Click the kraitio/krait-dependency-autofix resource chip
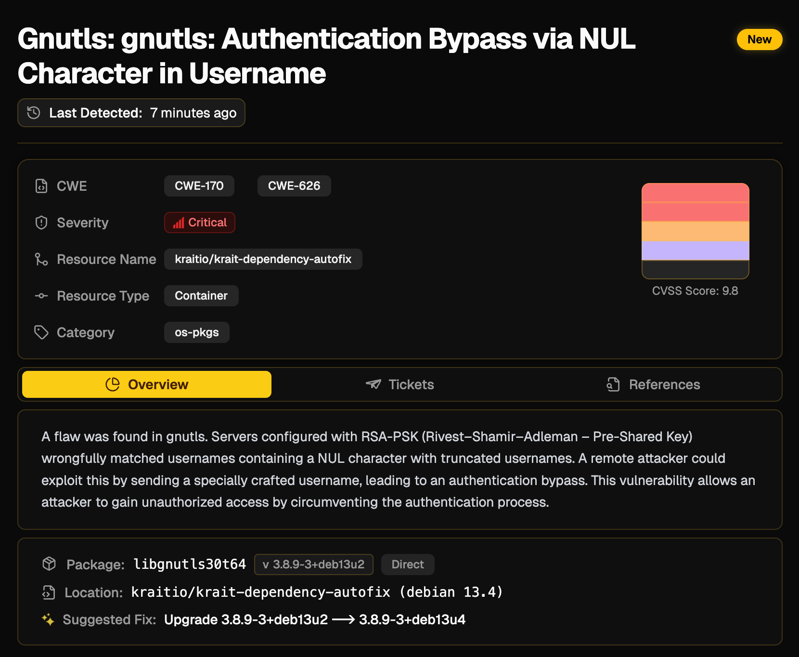Image resolution: width=799 pixels, height=657 pixels. coord(263,259)
